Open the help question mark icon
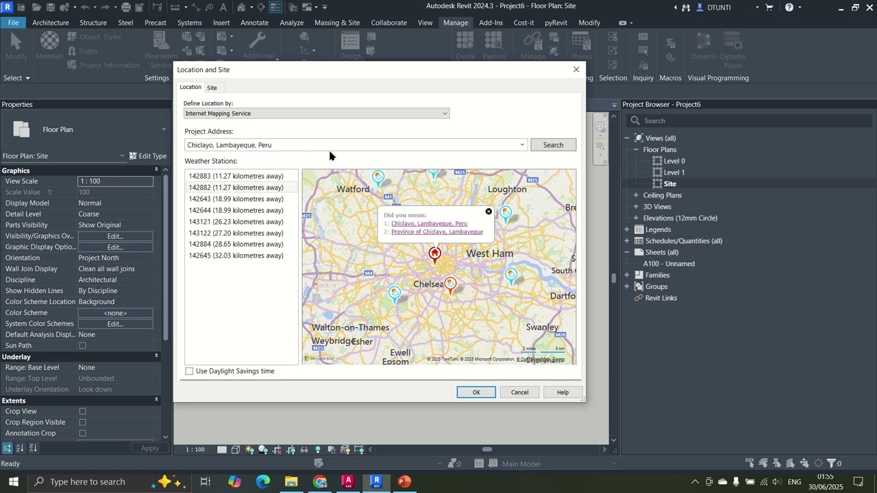 coord(789,8)
